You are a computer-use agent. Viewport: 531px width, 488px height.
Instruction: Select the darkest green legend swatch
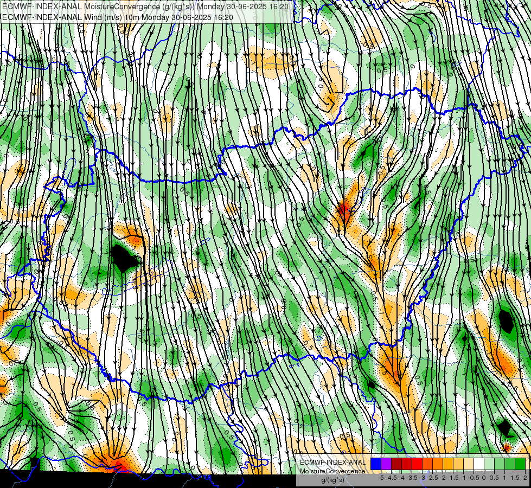click(x=520, y=464)
